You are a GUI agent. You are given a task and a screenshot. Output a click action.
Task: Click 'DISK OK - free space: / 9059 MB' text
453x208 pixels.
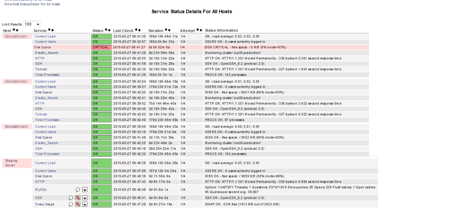click(x=245, y=176)
